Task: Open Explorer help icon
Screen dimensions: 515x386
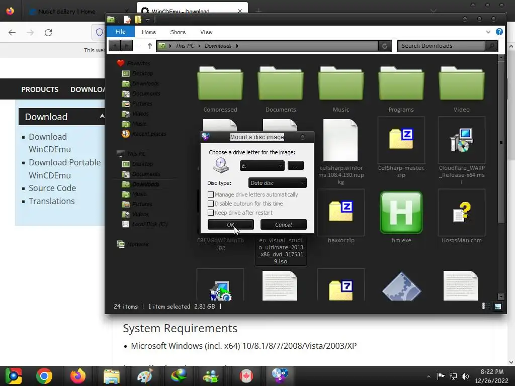Action: [499, 32]
